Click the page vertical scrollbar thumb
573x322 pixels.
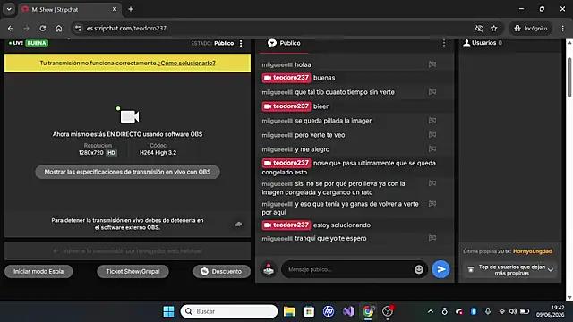tap(569, 77)
